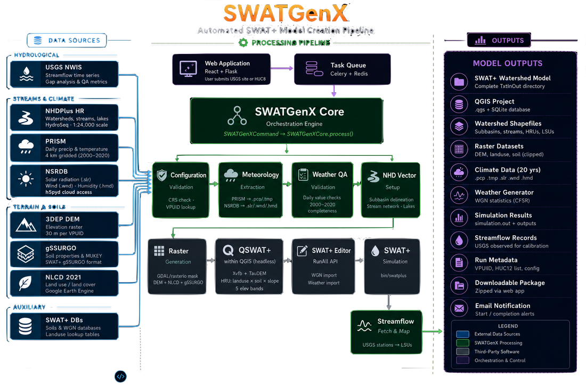This screenshot has height=391, width=586.
Task: Click the 'h5pyd cloud access' text
Action: 68,192
